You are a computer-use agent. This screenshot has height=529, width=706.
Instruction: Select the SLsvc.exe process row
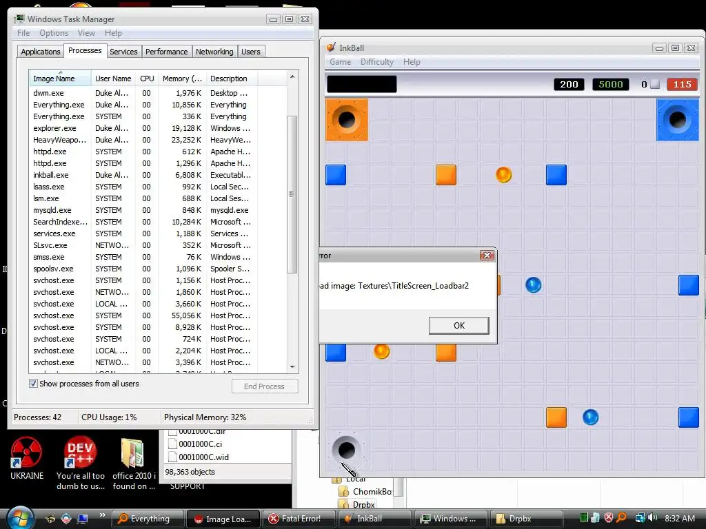[x=158, y=245]
